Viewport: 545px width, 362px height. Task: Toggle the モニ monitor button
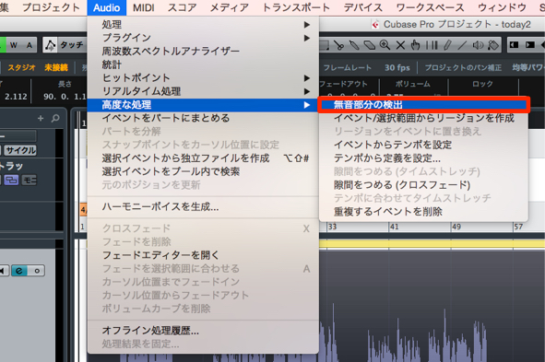coord(30,181)
